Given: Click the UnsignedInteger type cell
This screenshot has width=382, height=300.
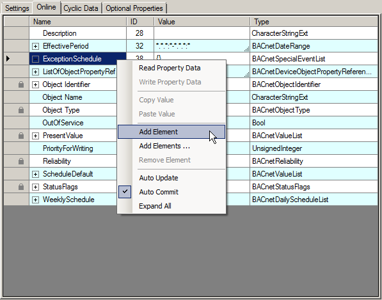Looking at the screenshot, I should [314, 148].
